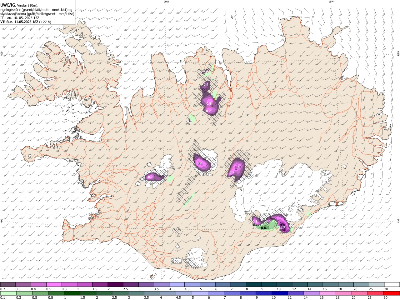Screen dimensions: 400x300
Task: Click the '30' label on the upper legend scale
Action: click(386, 289)
